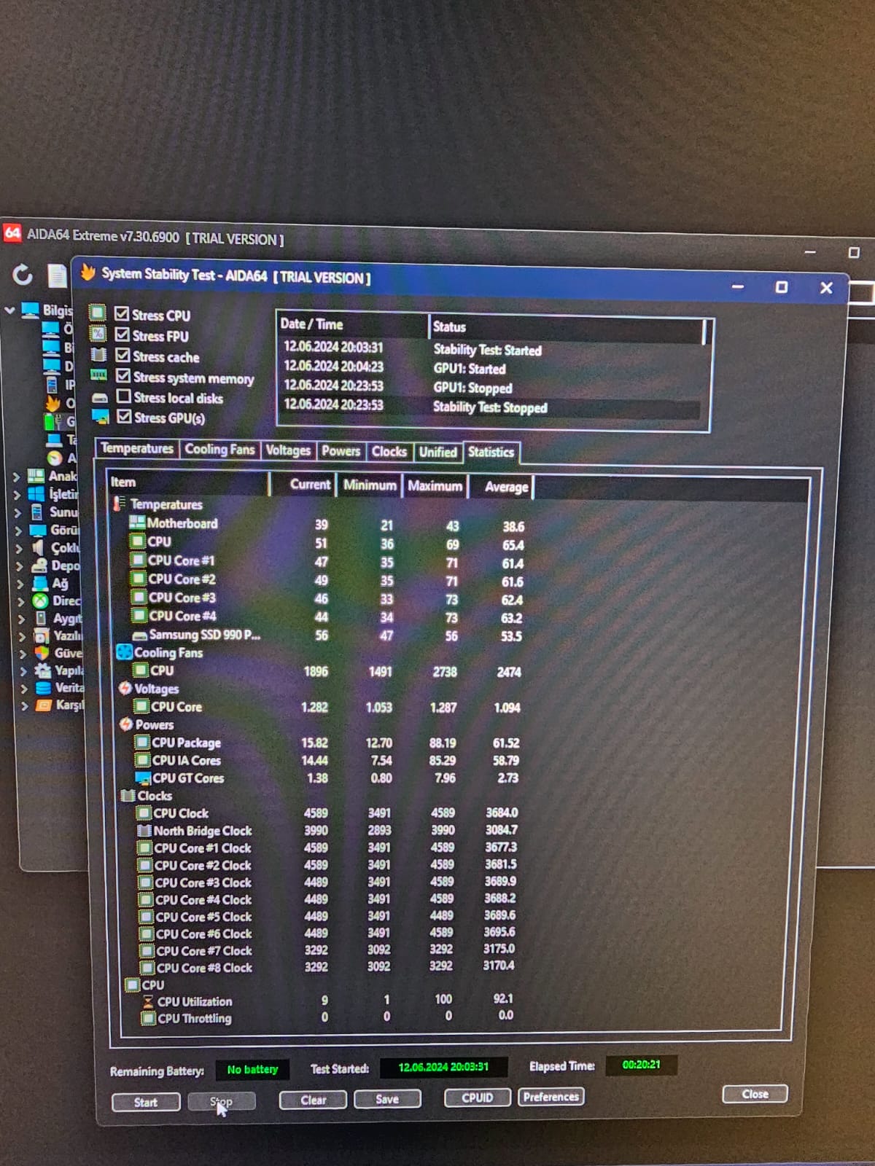Click the Cooling Fans group fan icon

125,652
